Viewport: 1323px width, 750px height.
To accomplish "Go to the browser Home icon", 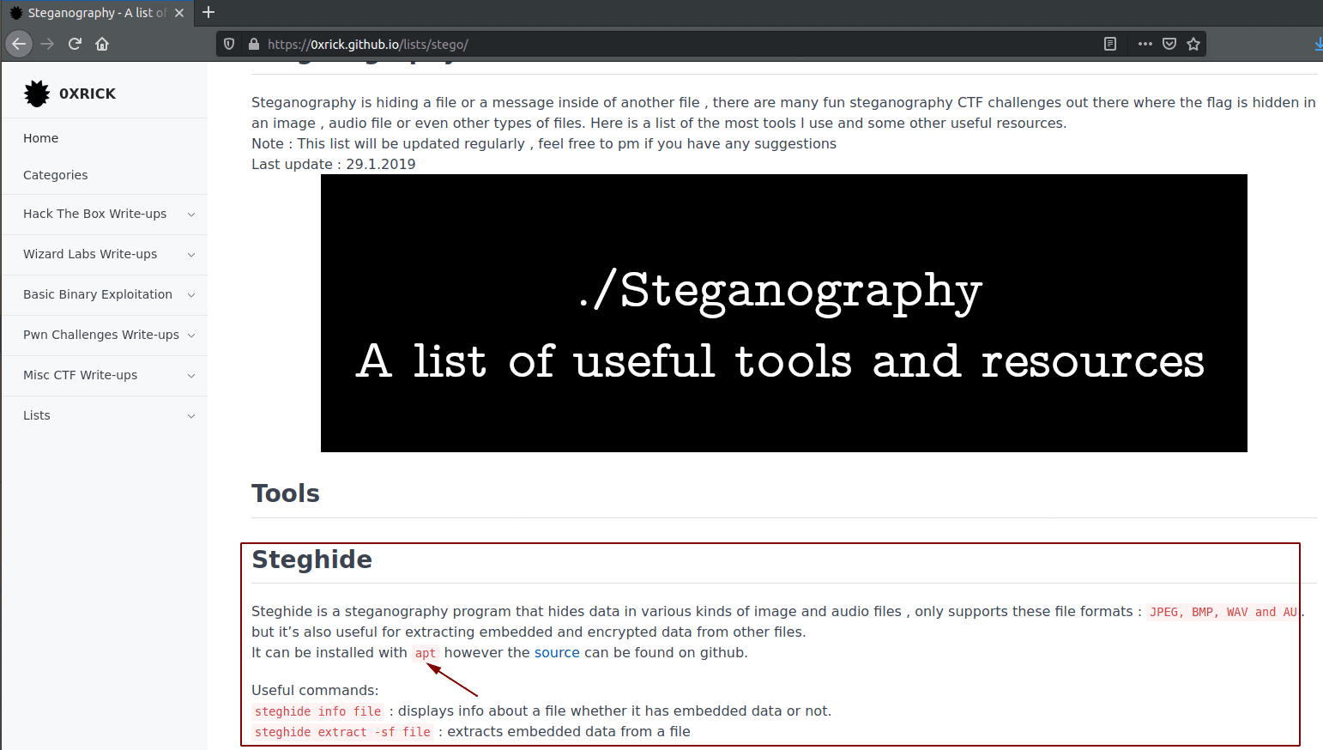I will point(102,44).
